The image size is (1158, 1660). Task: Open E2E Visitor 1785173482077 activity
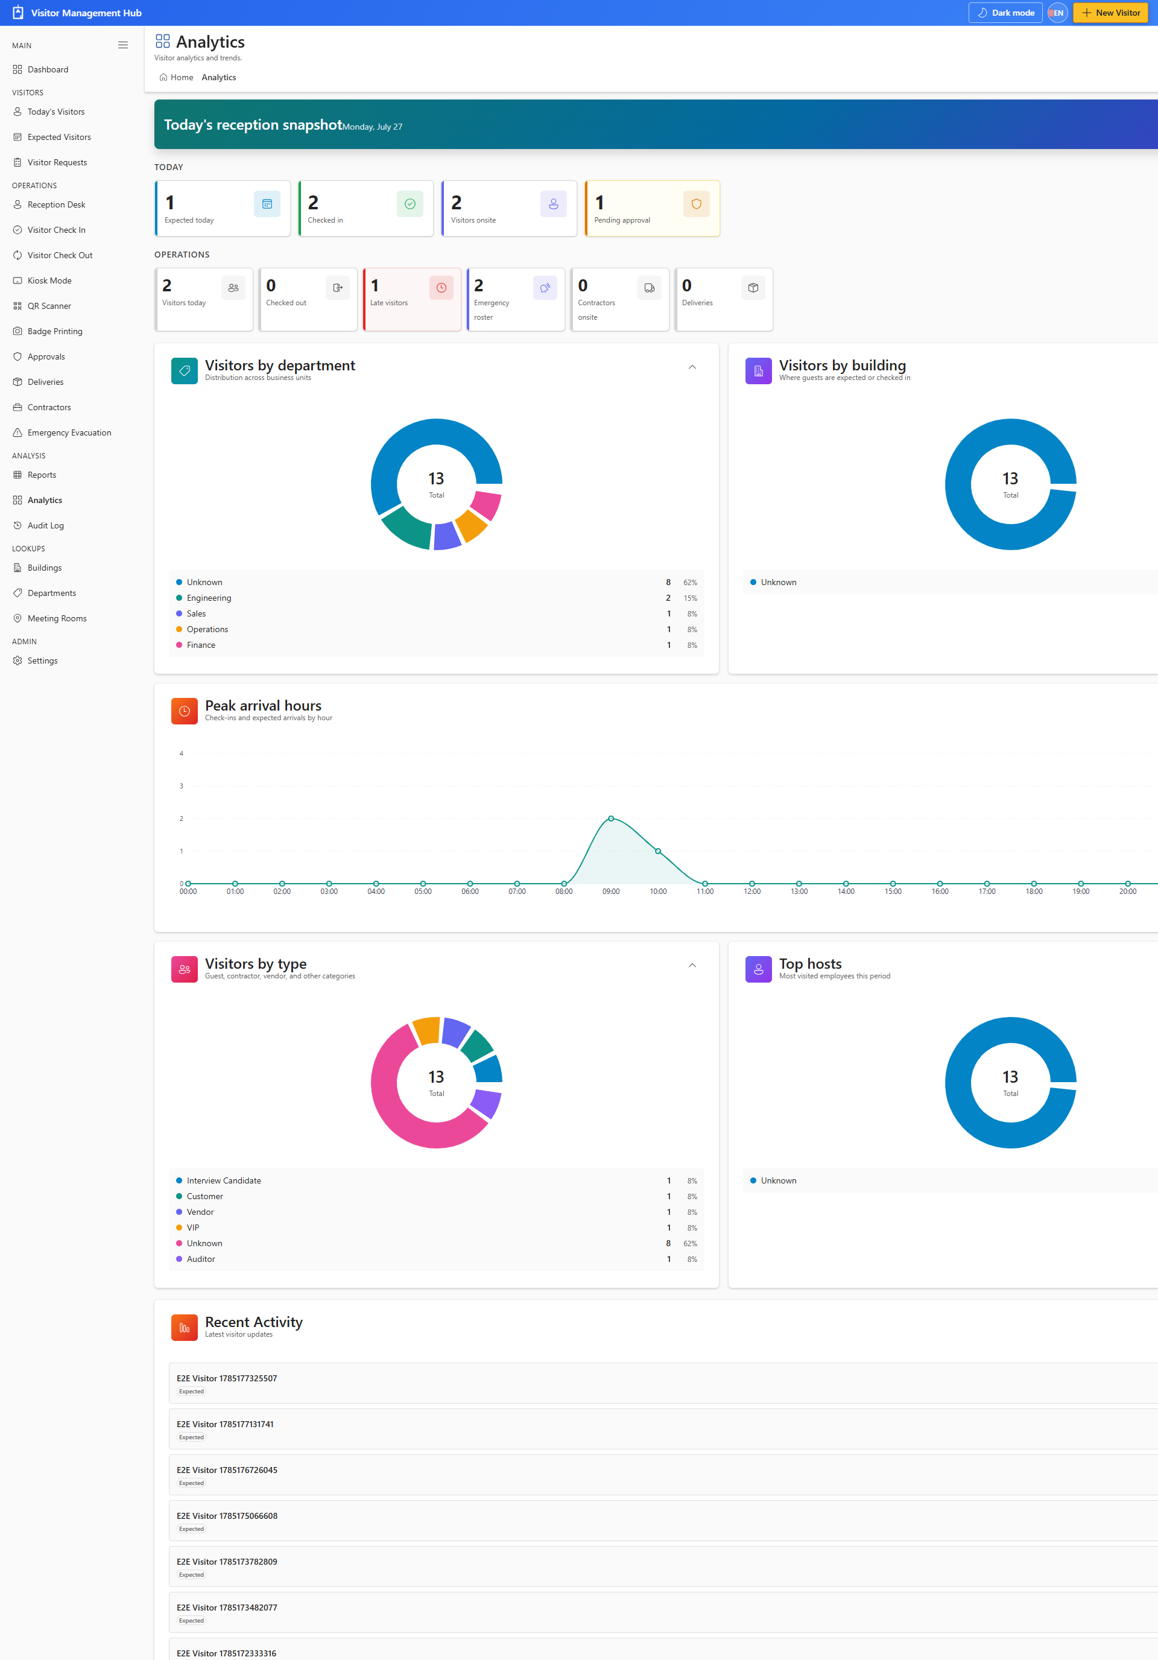(663, 1612)
